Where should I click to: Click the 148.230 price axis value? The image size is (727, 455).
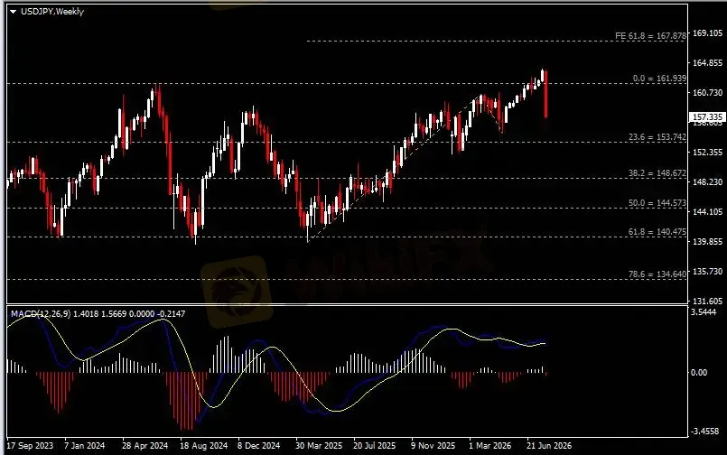pos(707,181)
